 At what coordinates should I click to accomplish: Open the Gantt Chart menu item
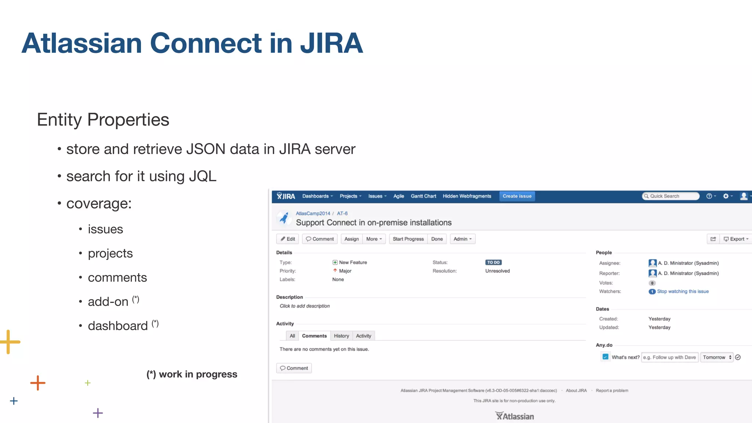point(423,196)
